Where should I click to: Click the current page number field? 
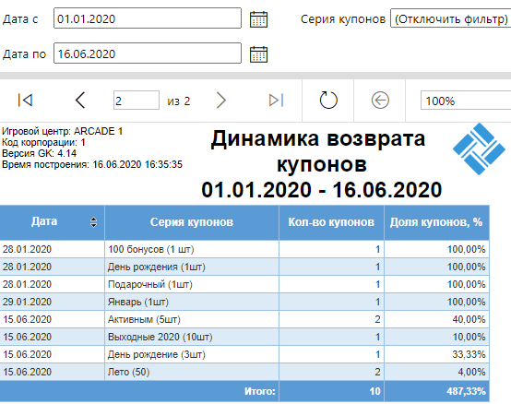pyautogui.click(x=137, y=101)
